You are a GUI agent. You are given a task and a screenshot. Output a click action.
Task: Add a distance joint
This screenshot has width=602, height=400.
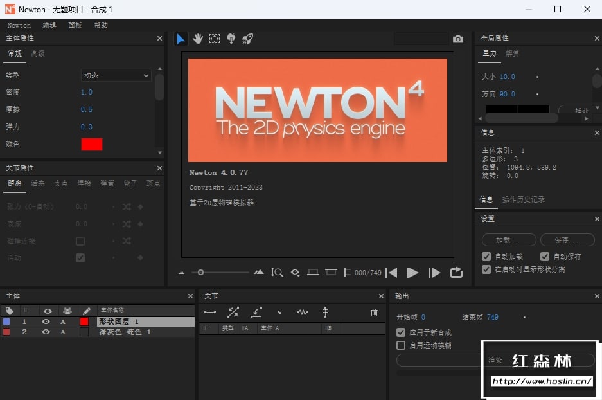click(210, 313)
